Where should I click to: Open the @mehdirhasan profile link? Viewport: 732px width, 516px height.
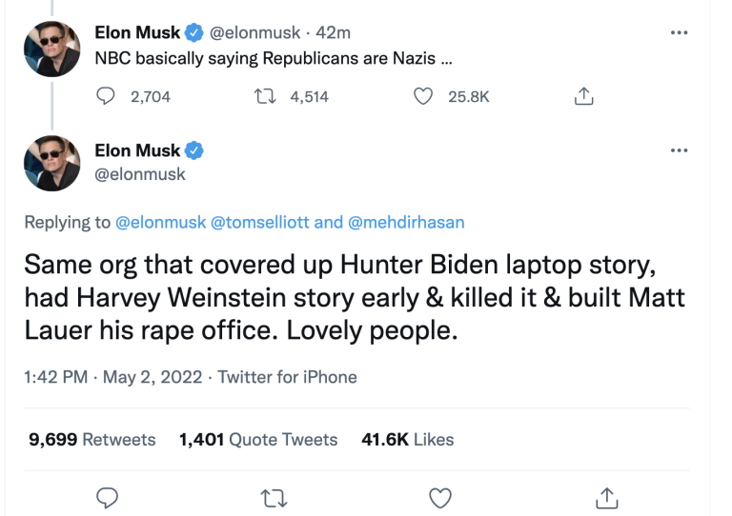click(405, 222)
